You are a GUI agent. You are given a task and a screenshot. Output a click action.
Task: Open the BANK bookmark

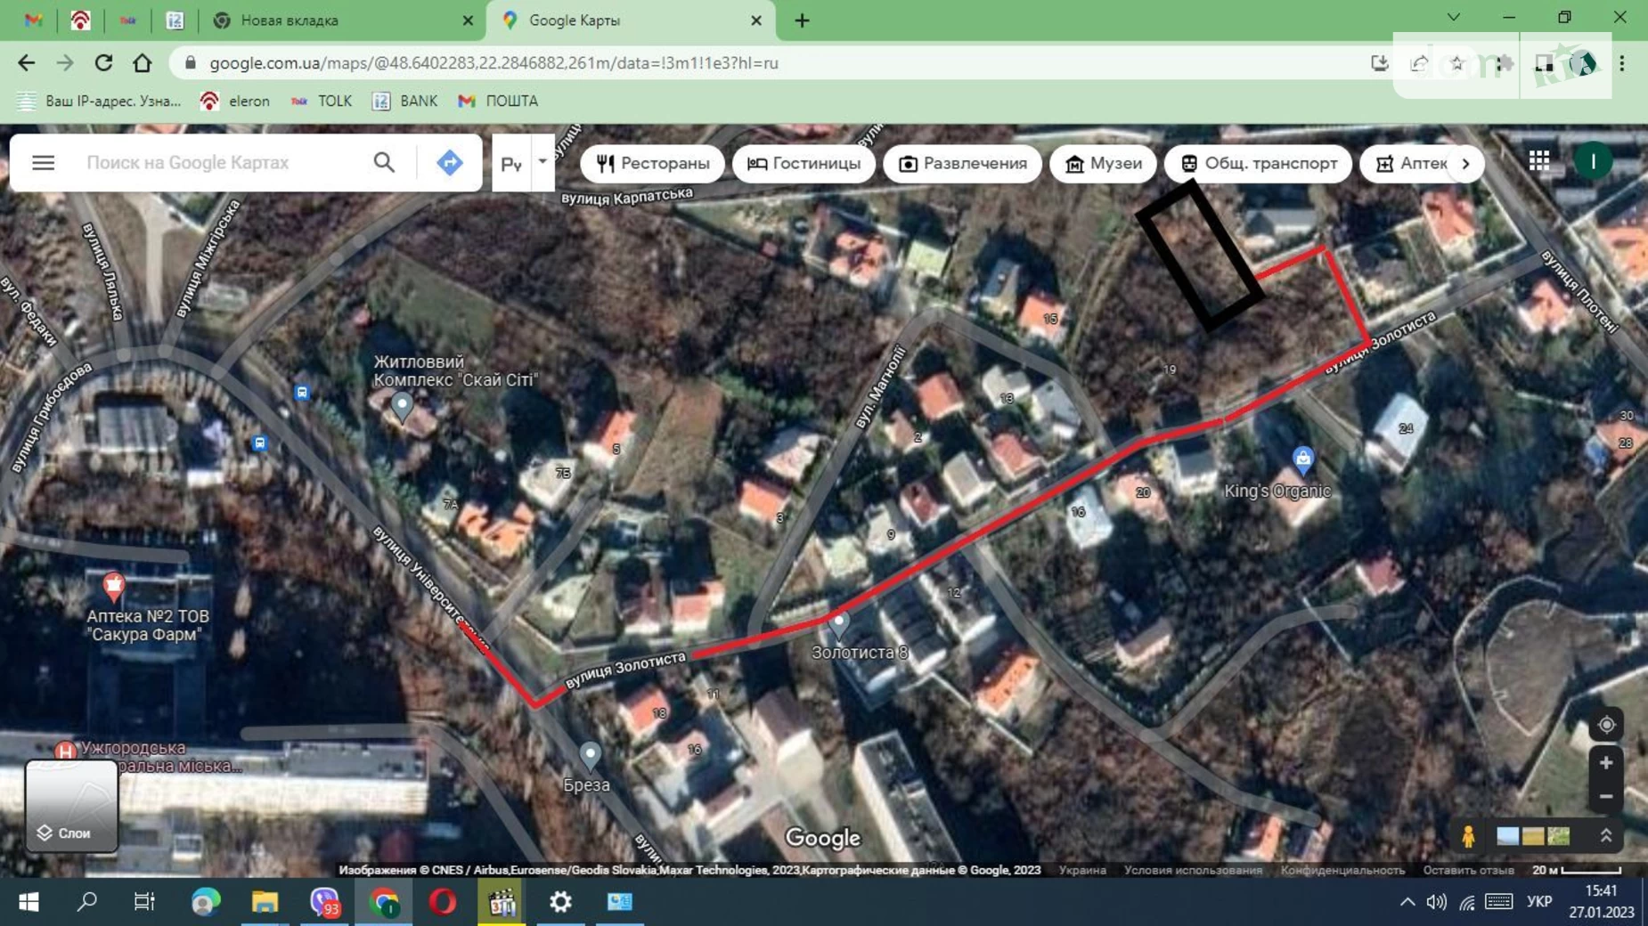[405, 101]
